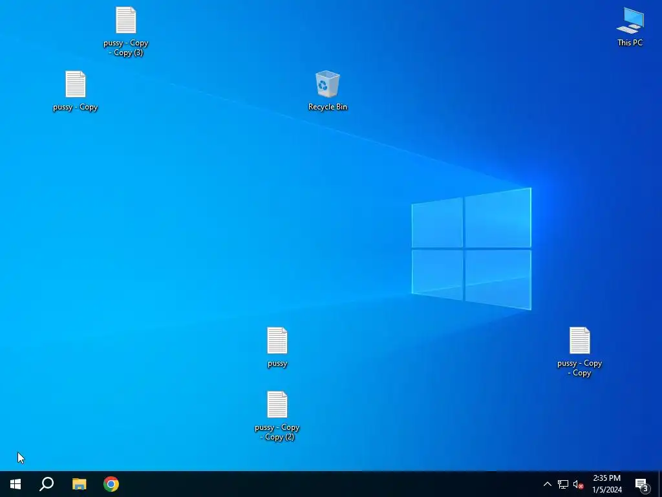Select the 'pussy - Copy - Copy' file near right edge
Screen dimensions: 662x497
pos(579,351)
